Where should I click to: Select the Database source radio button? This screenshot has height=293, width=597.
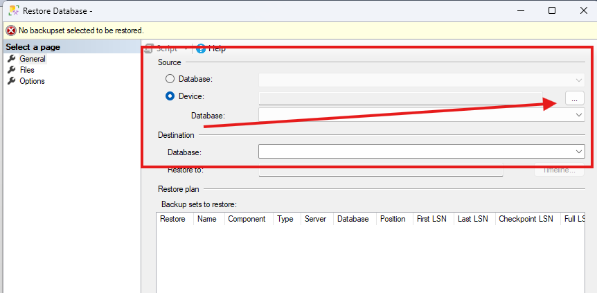pyautogui.click(x=170, y=79)
